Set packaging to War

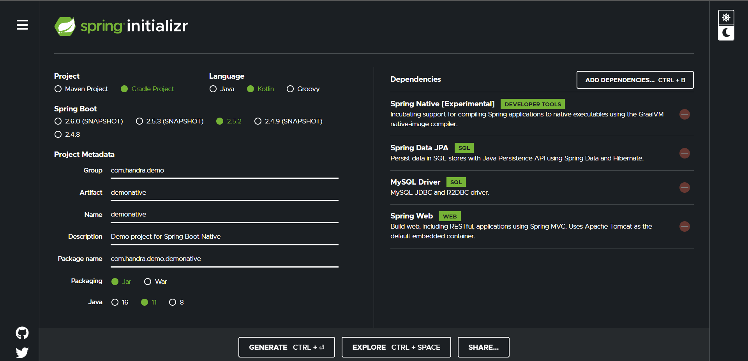tap(155, 282)
